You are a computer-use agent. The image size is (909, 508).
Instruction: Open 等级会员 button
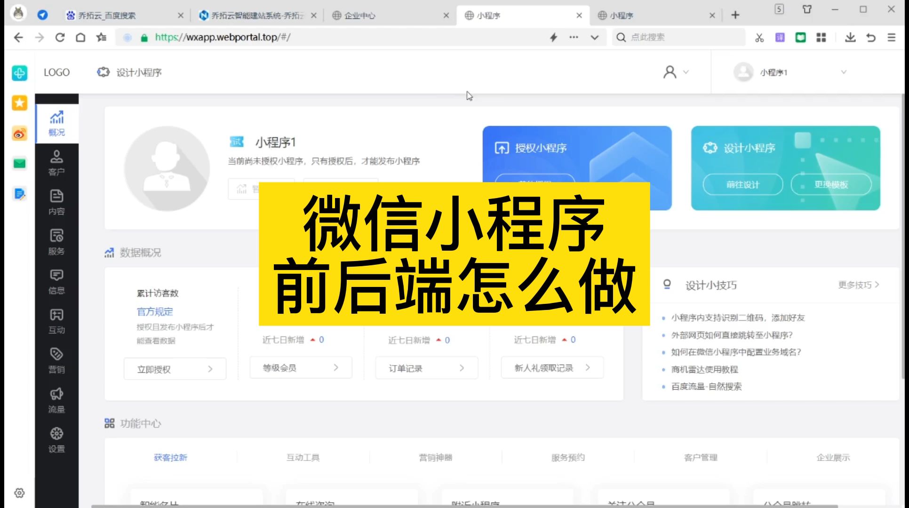point(301,368)
